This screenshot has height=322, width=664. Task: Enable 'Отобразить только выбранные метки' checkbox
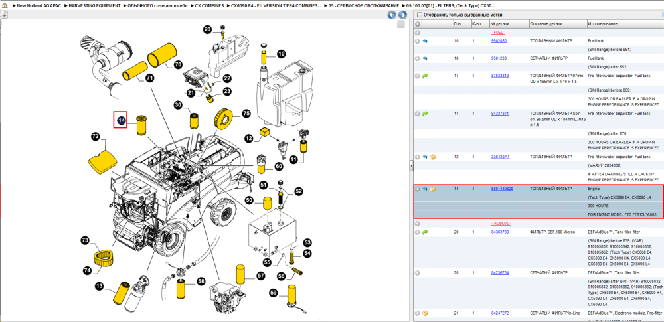pos(420,15)
